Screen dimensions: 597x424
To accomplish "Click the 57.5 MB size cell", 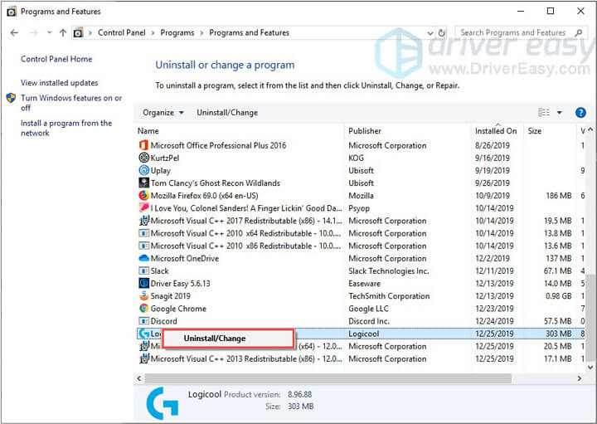I will (x=558, y=321).
